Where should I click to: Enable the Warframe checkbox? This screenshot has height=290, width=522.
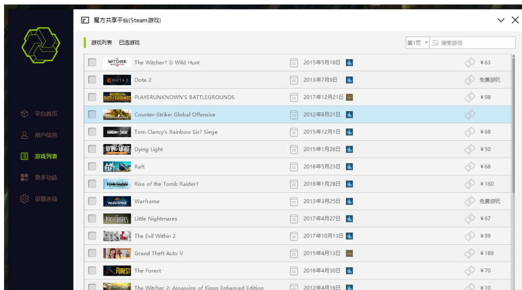point(92,201)
